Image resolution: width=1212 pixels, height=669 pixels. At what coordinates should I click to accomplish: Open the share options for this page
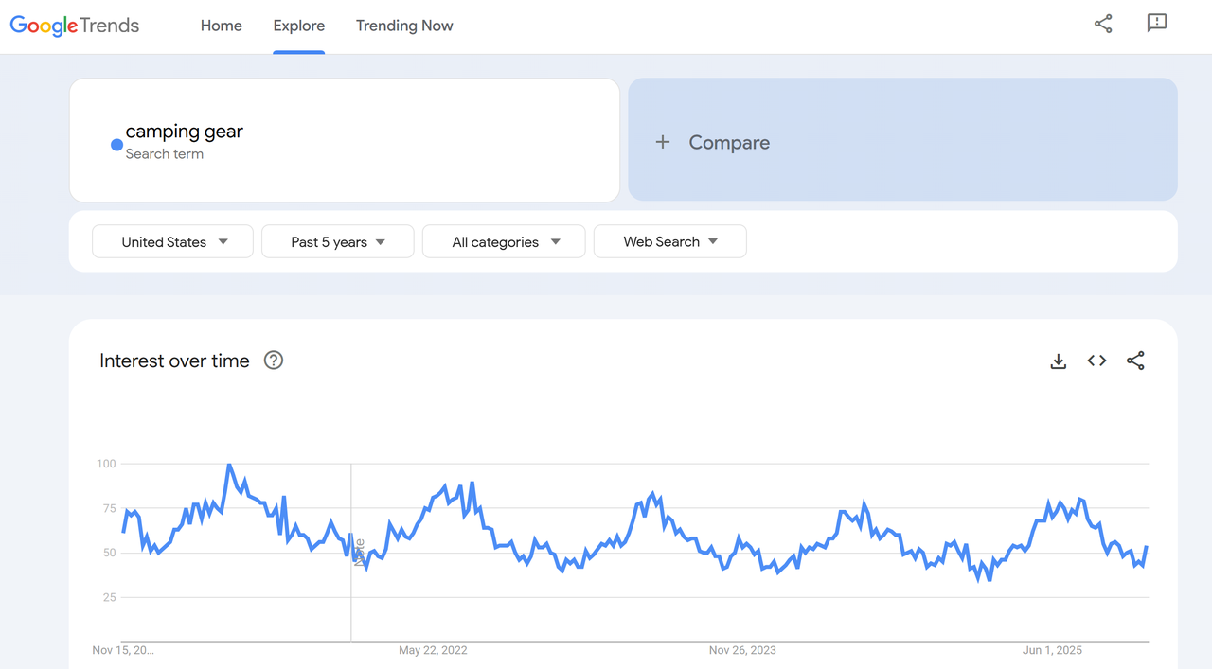1102,24
